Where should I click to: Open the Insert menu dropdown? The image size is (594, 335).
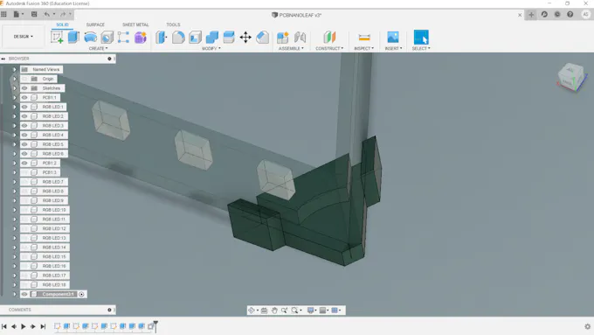pyautogui.click(x=394, y=49)
